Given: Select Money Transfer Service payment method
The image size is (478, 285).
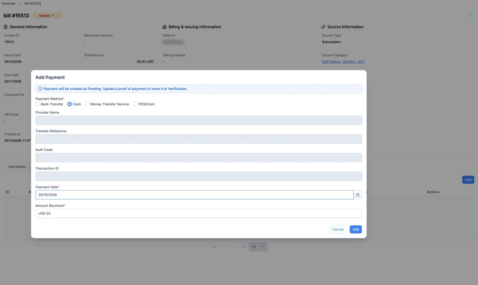Looking at the screenshot, I should tap(87, 104).
